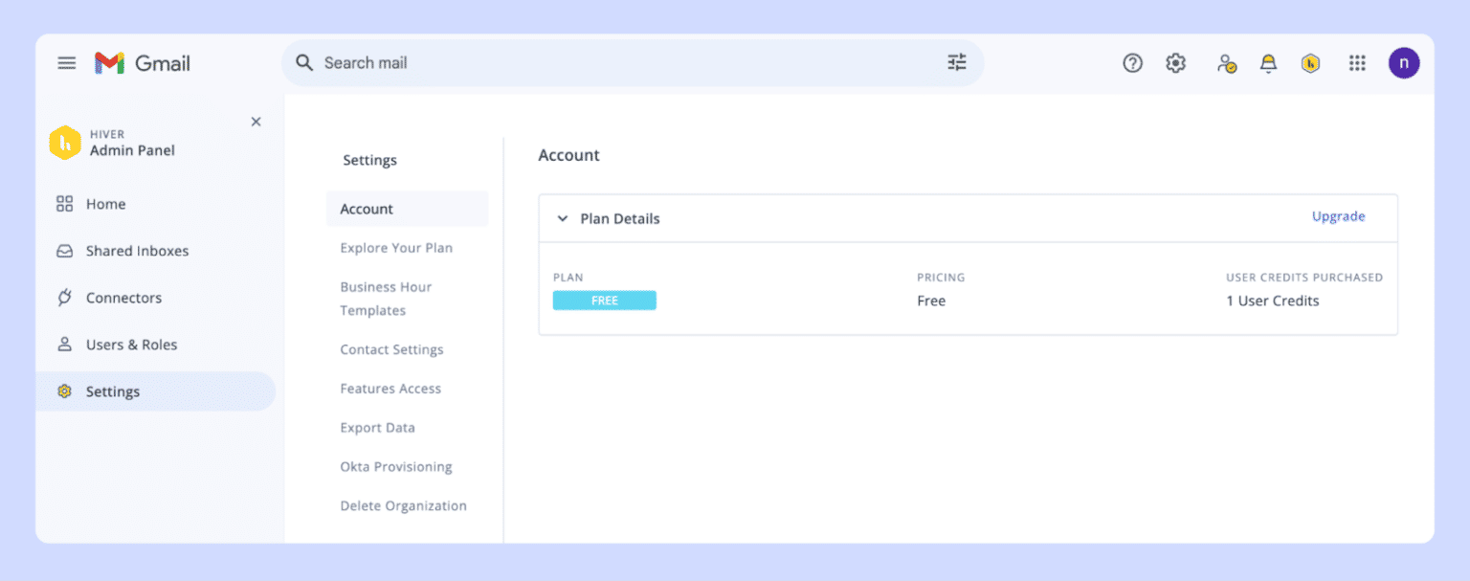The width and height of the screenshot is (1470, 581).
Task: Select the Connectors icon in the sidebar
Action: [64, 297]
